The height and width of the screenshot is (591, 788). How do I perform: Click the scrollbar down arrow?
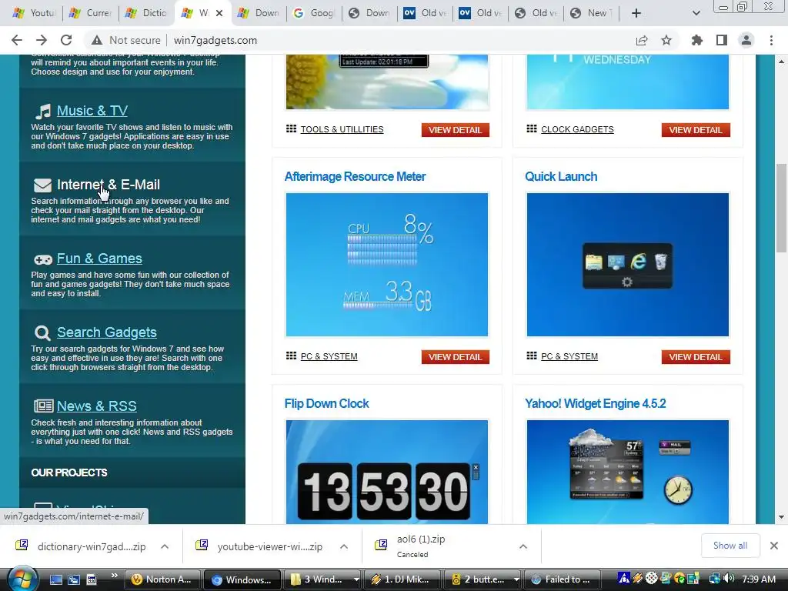781,517
